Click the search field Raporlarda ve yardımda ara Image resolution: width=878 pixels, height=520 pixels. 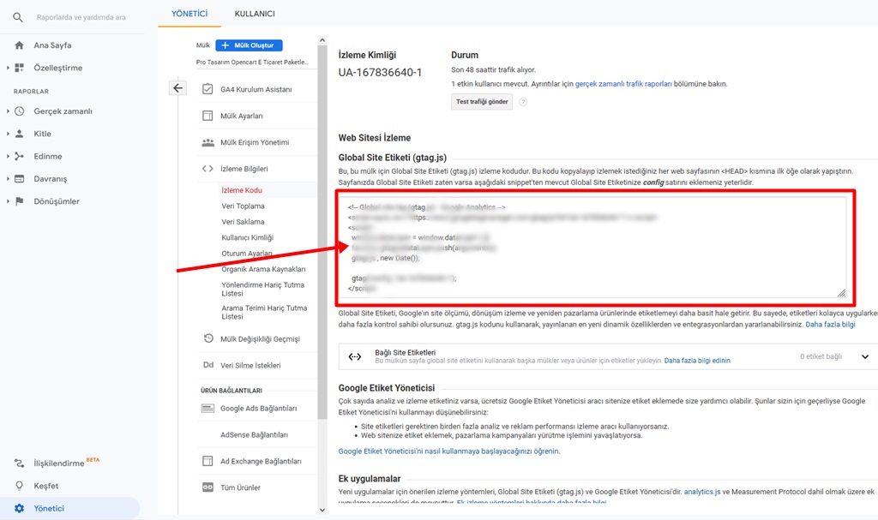[81, 17]
